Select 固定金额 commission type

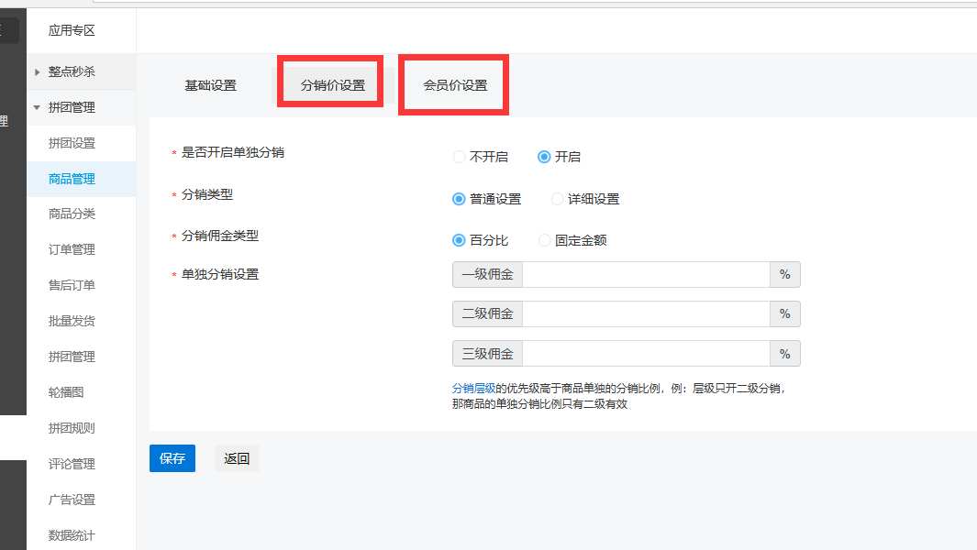pos(545,240)
